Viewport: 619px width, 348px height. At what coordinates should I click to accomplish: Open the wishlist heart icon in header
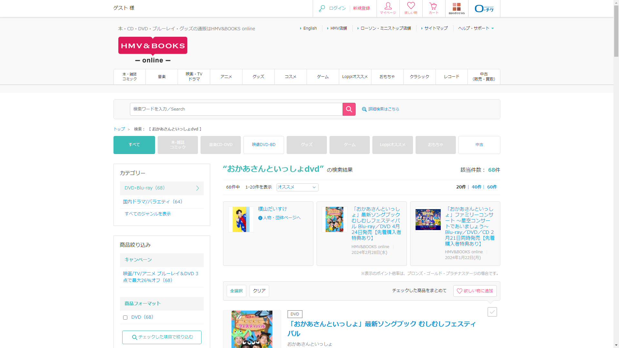(411, 8)
